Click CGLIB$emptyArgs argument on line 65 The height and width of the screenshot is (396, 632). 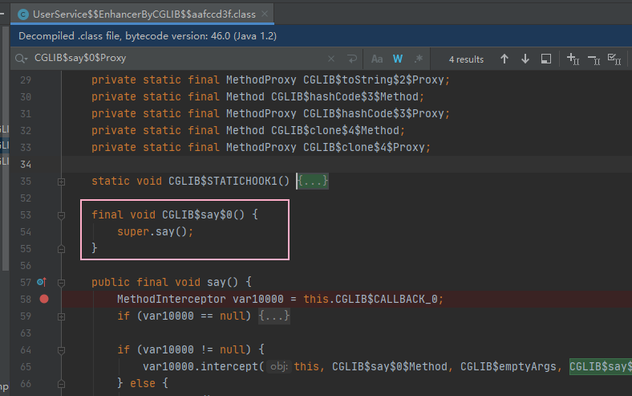508,366
